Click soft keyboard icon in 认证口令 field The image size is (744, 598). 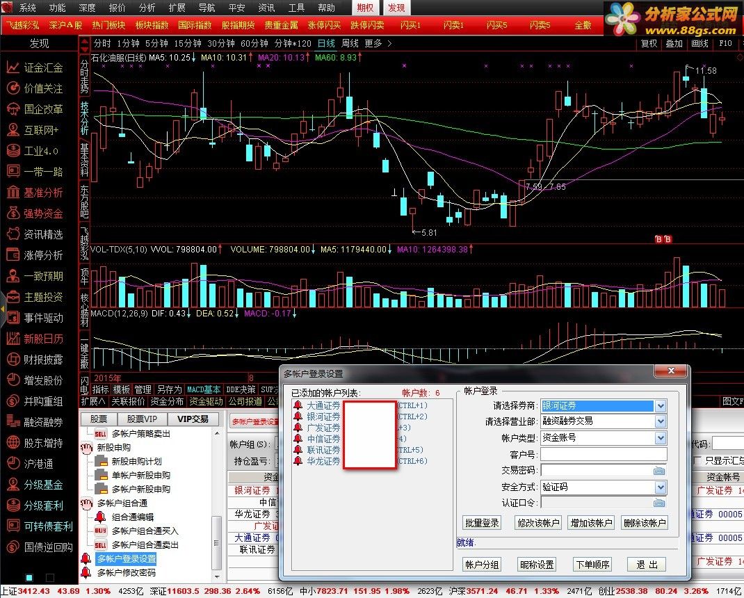pyautogui.click(x=659, y=503)
